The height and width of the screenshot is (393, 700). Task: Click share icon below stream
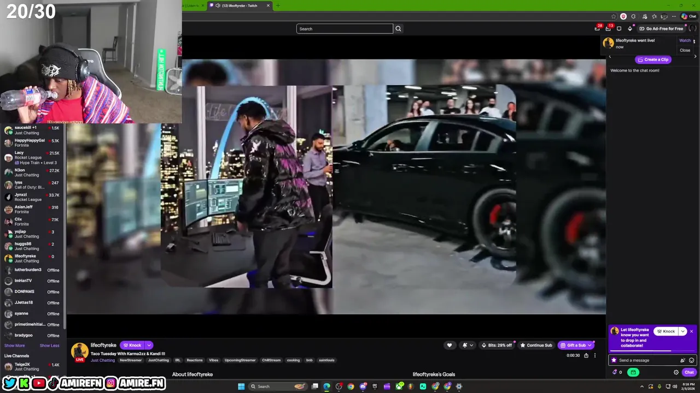[x=586, y=355]
